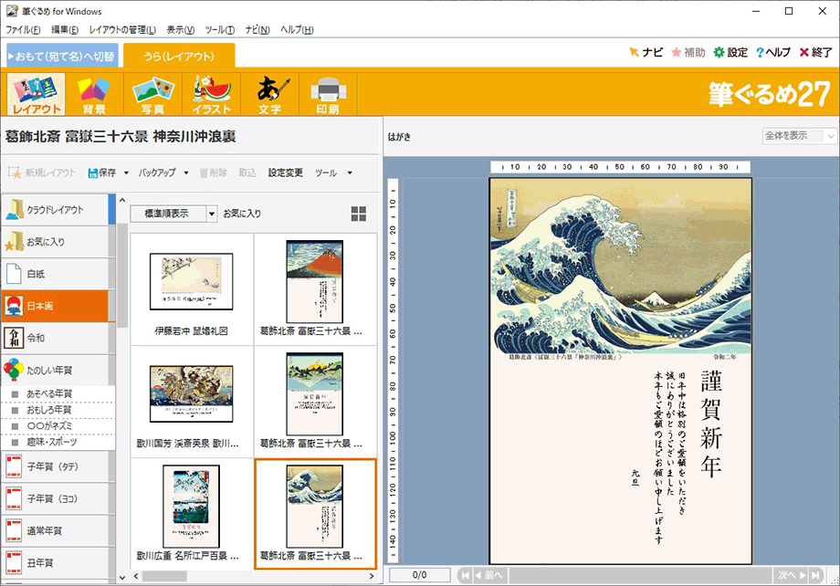The height and width of the screenshot is (586, 840).
Task: Select あそべる年賀 subcategory
Action: [x=58, y=393]
